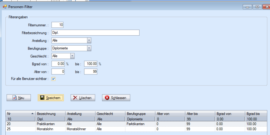
Task: Uncheck Für alle Benutzer sichtbar checkbox
Action: coord(54,79)
